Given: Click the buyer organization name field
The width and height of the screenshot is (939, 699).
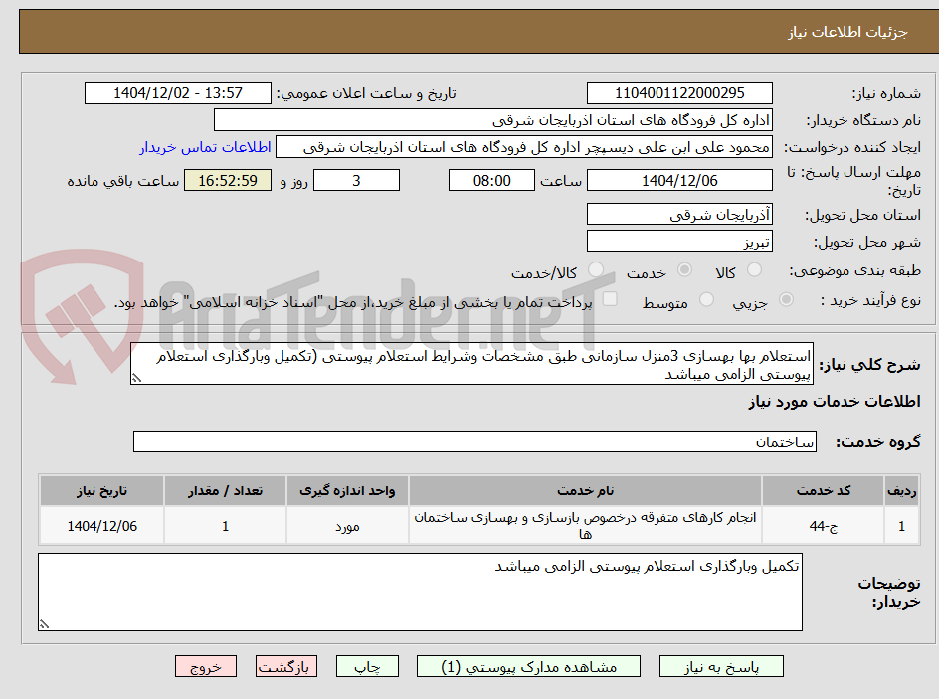Looking at the screenshot, I should 492,120.
